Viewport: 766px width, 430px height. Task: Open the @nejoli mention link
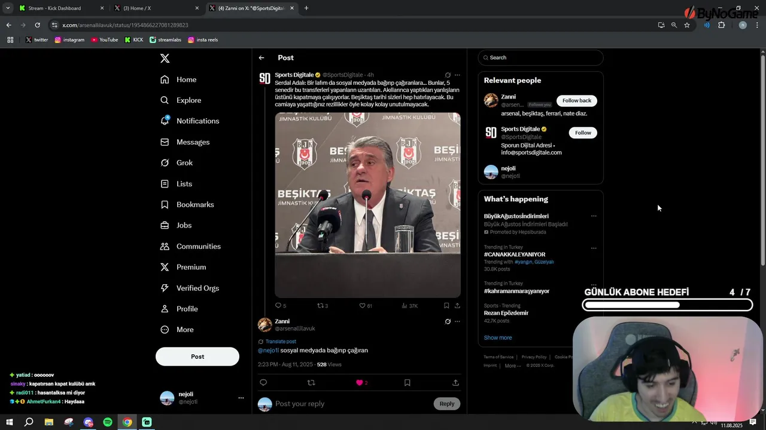click(268, 351)
